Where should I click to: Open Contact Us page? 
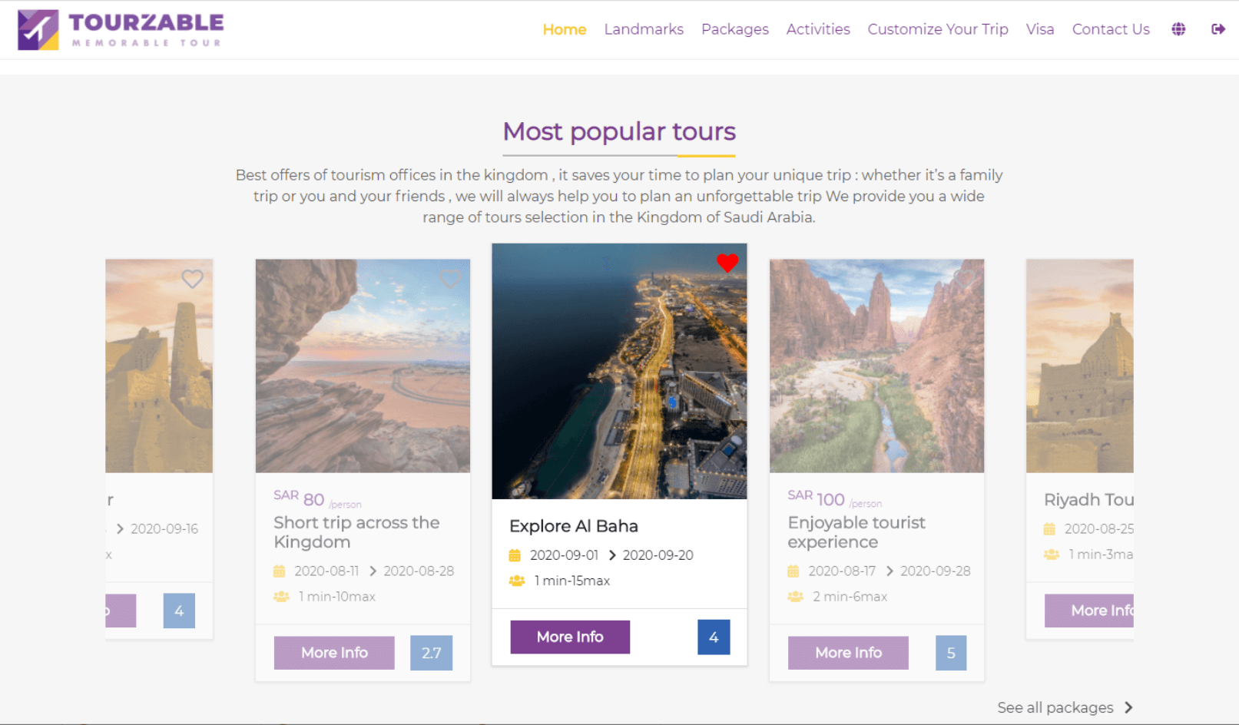[1111, 29]
